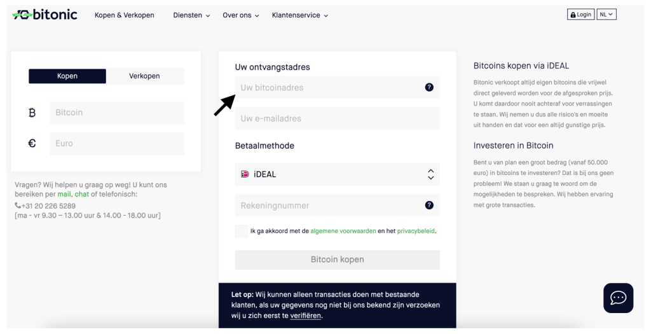
Task: Expand the Diensten menu
Action: 191,15
